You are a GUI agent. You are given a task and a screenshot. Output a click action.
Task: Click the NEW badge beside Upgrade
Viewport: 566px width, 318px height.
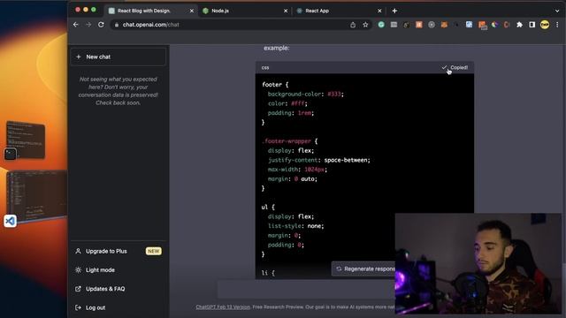pyautogui.click(x=153, y=251)
